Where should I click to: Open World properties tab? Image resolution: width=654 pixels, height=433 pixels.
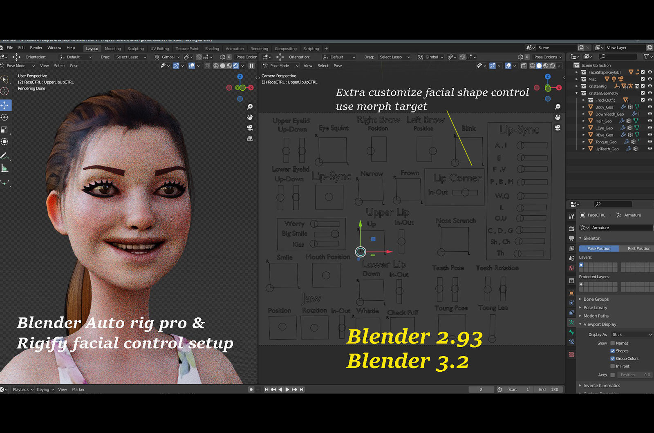coord(571,268)
